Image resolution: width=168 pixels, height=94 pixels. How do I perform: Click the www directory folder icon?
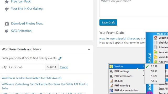click(x=155, y=57)
